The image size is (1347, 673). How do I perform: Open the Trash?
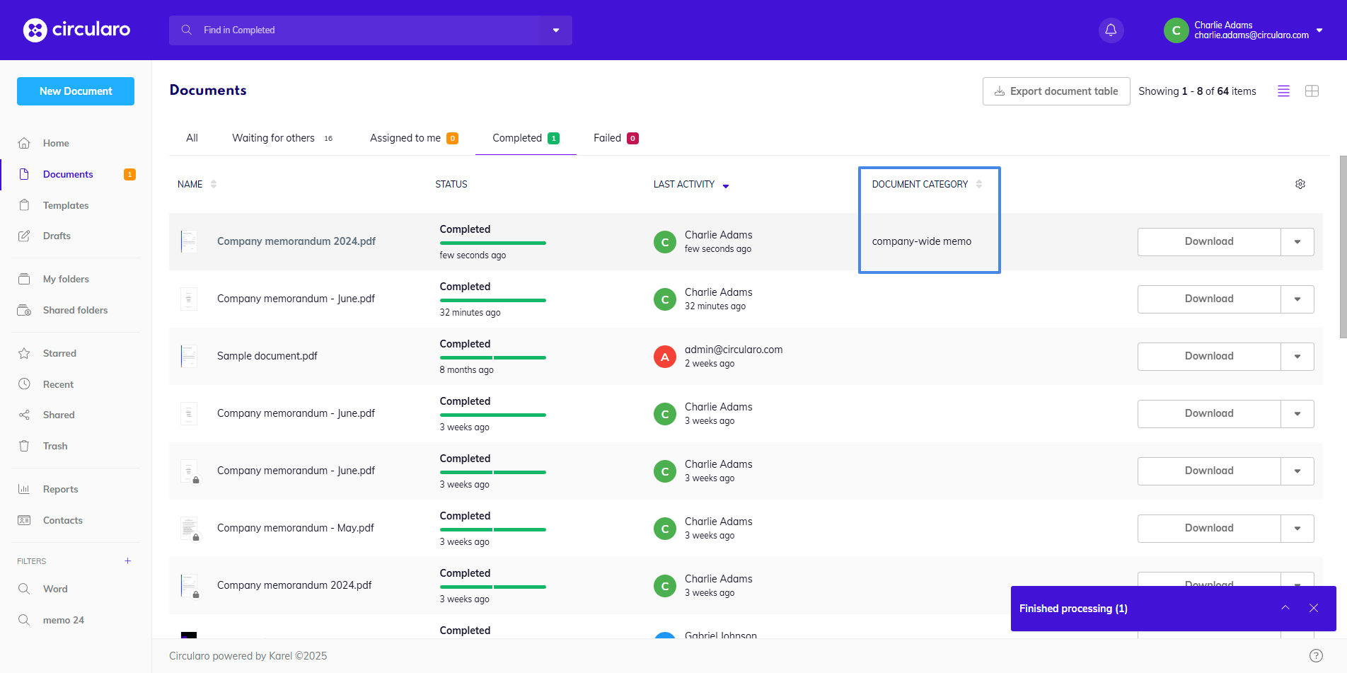[x=53, y=446]
